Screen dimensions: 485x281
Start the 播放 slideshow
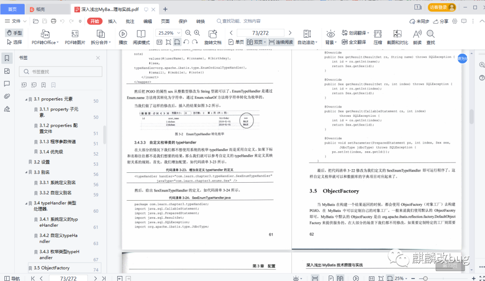[123, 37]
